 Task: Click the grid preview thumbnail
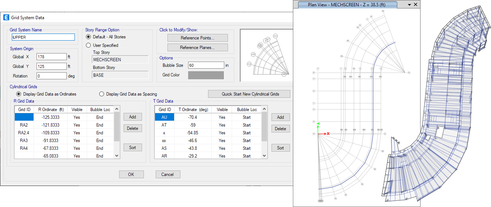(267, 55)
